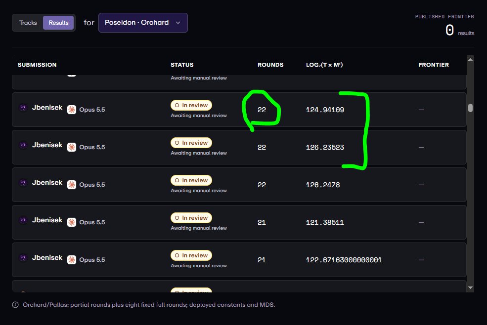The width and height of the screenshot is (487, 325).
Task: Click the SUBMISSION column header
Action: pos(37,65)
